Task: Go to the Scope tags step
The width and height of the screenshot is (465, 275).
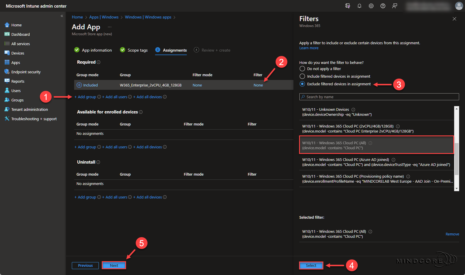Action: coord(137,50)
